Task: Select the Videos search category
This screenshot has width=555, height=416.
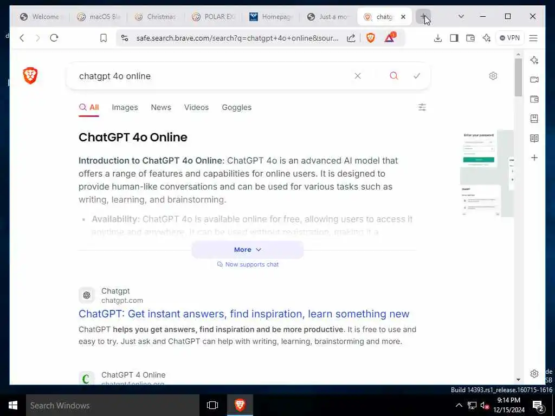Action: [196, 107]
